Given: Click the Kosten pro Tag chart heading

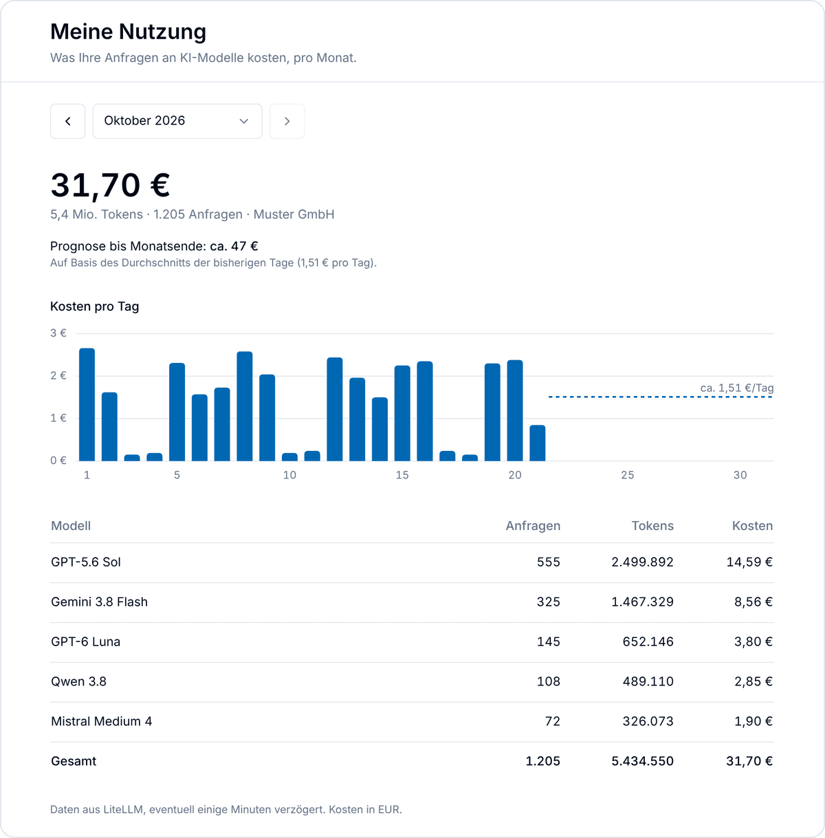Looking at the screenshot, I should tap(95, 307).
